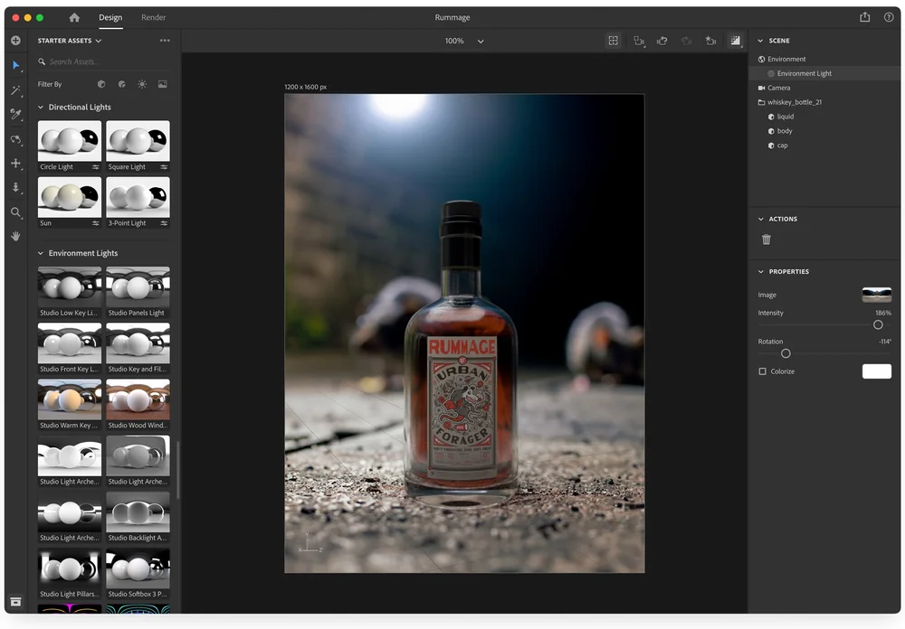Select Environment Light scene item
The image size is (905, 629).
pyautogui.click(x=804, y=73)
